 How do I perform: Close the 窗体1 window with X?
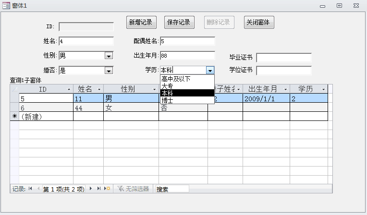click(x=356, y=5)
